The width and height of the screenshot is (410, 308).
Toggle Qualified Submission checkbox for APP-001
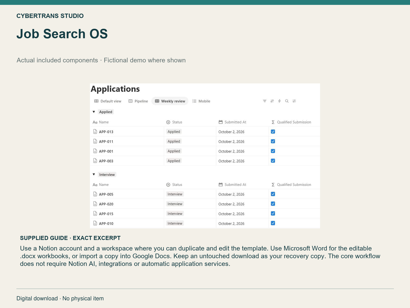click(x=273, y=151)
